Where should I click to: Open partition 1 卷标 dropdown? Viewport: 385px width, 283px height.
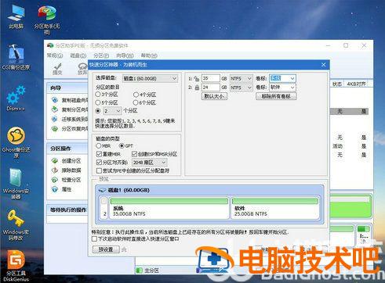pos(282,78)
